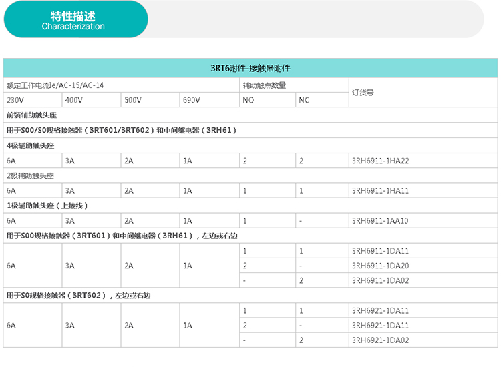Click order number 3RH6911-1HA22
This screenshot has height=367, width=501.
(x=381, y=161)
